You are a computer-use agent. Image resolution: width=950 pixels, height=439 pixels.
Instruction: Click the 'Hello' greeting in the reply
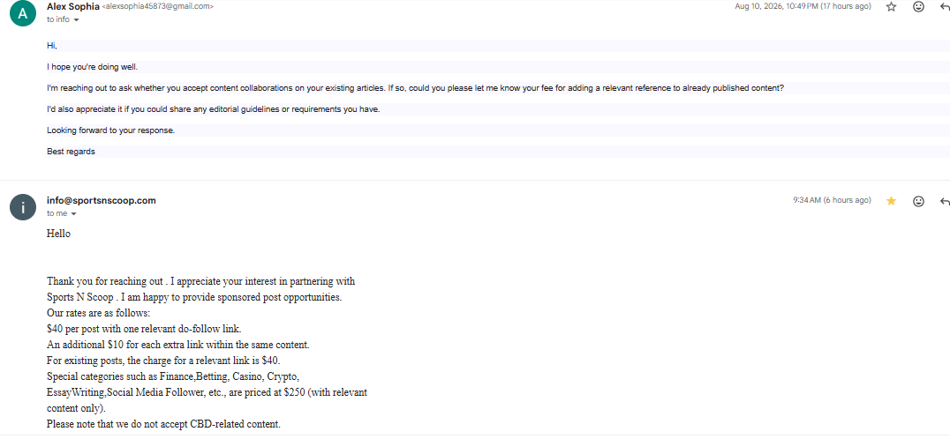(x=58, y=234)
